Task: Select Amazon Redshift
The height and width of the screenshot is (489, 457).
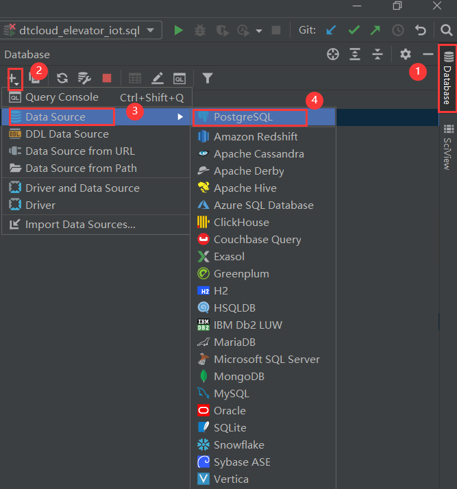Action: point(263,136)
